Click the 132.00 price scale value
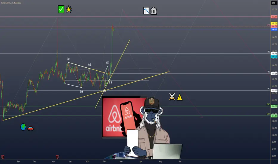The image size is (278, 164). point(274,79)
